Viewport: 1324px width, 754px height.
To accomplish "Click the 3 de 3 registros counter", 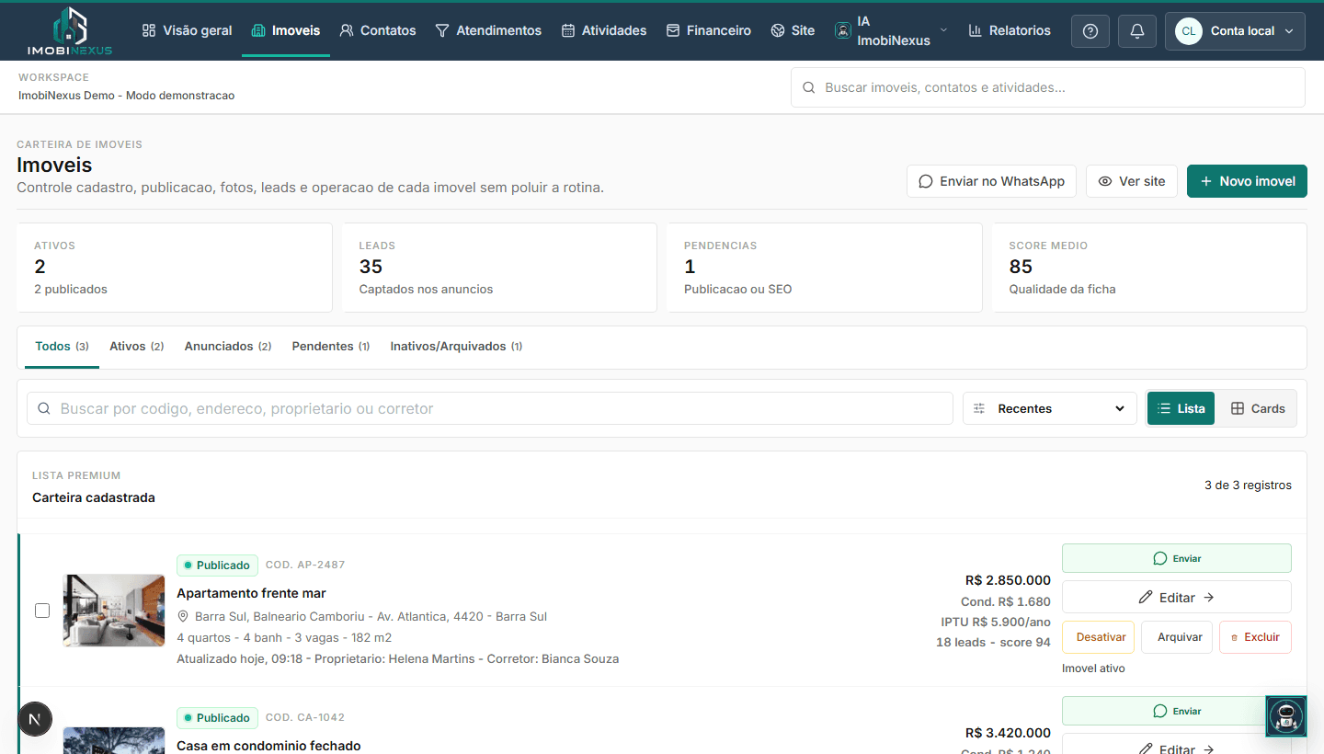I will click(x=1248, y=486).
